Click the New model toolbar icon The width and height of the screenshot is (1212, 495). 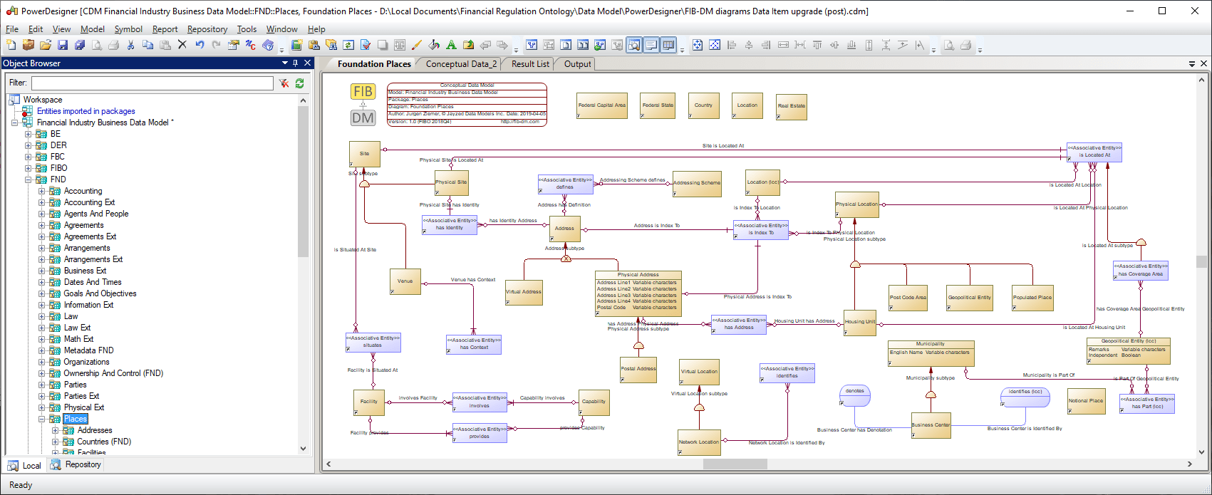(11, 45)
